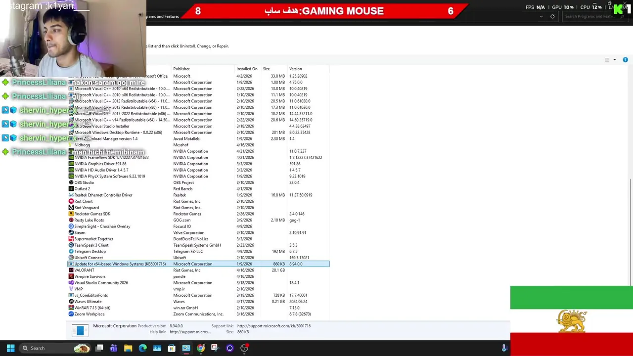Click the Waves Ultimate icon
The height and width of the screenshot is (356, 633).
coord(71,302)
